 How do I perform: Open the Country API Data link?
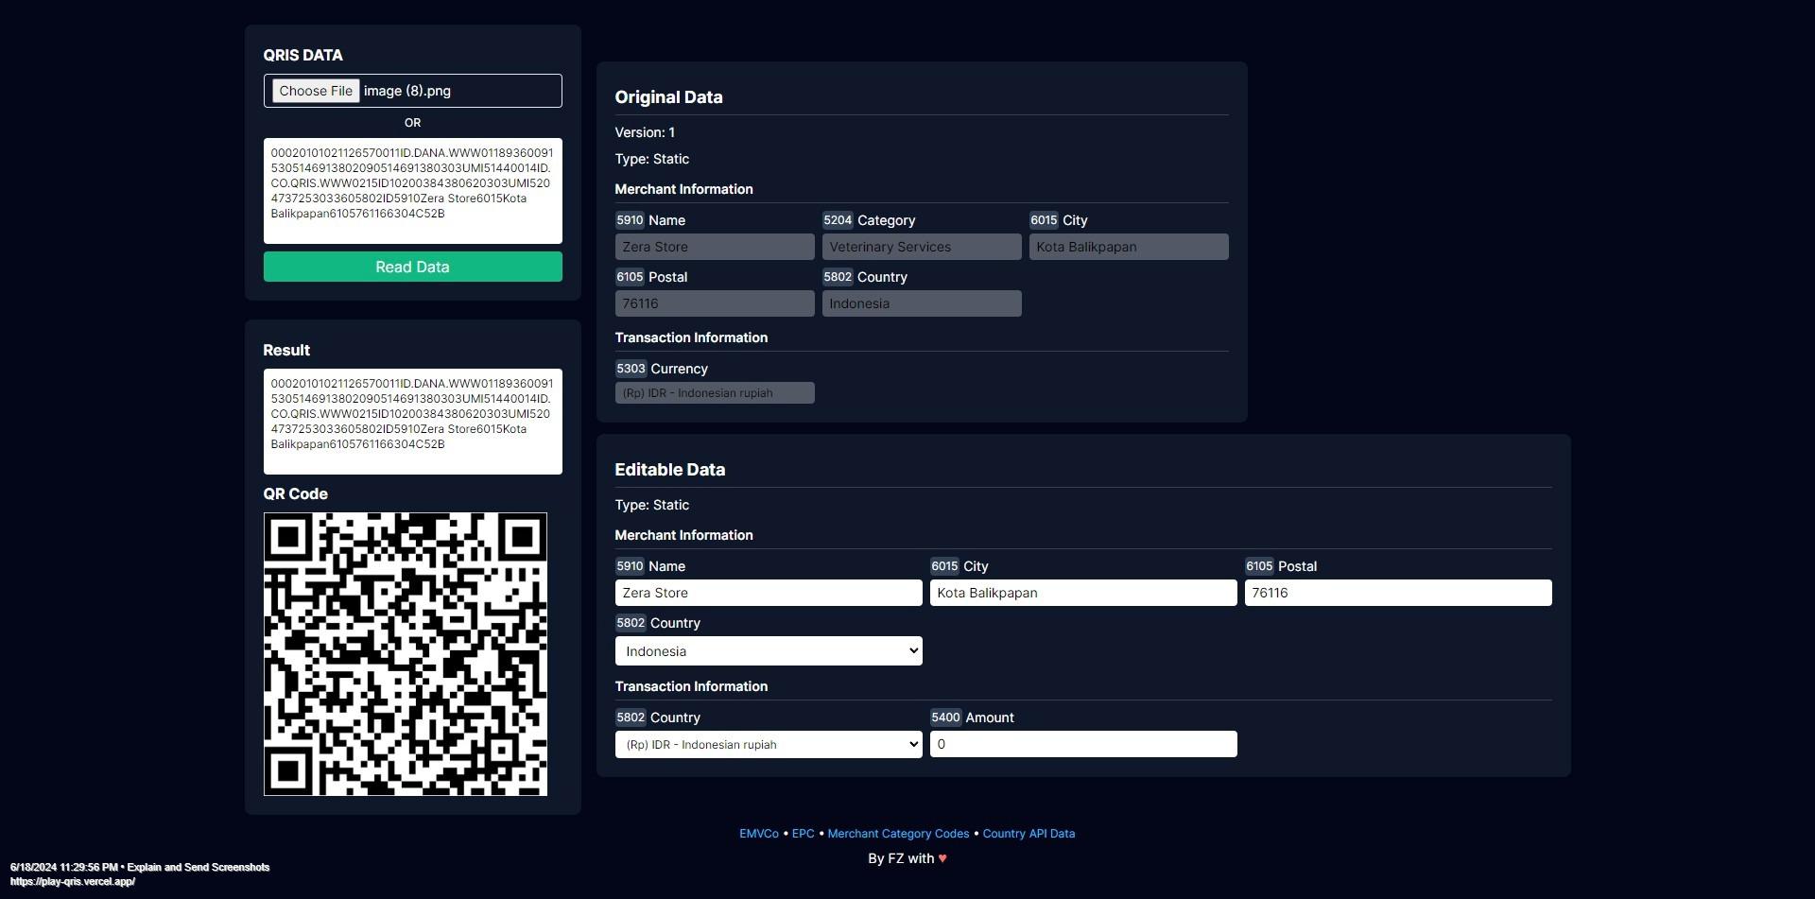click(1028, 834)
